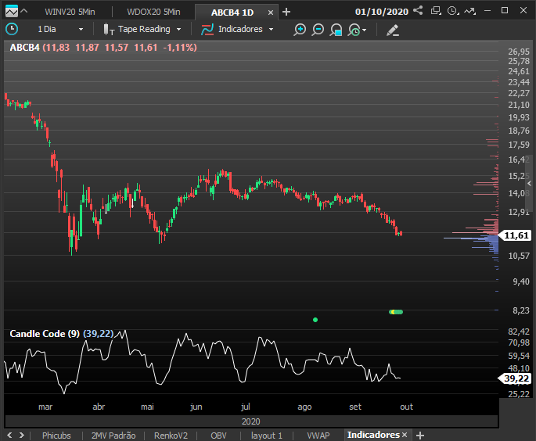
Task: Switch to the WINV20 5Min tab
Action: pos(70,12)
